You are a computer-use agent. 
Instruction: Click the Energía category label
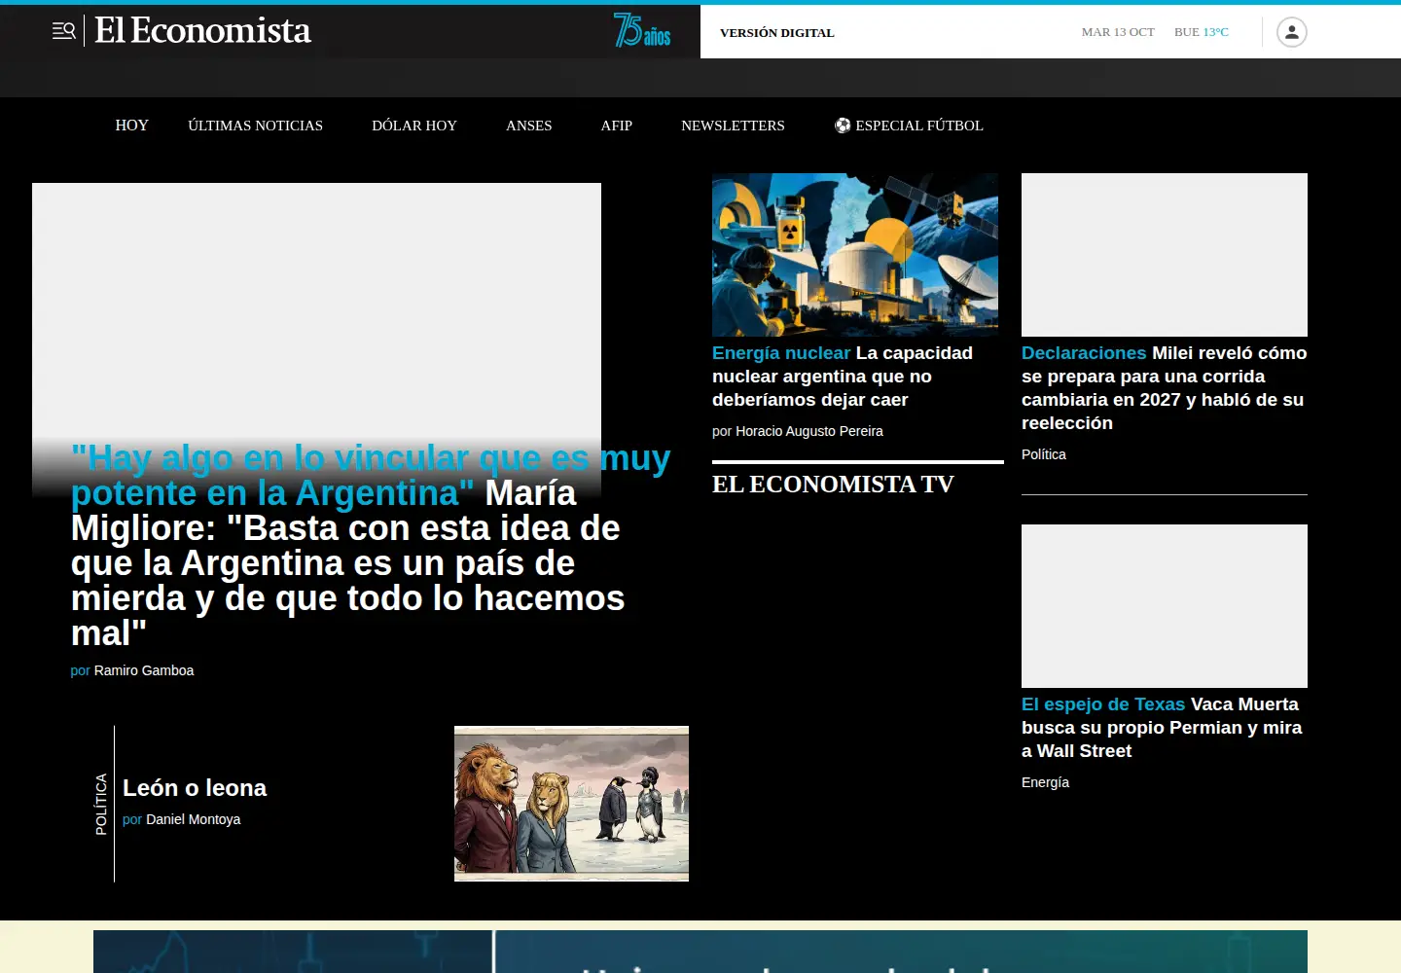pyautogui.click(x=1045, y=782)
